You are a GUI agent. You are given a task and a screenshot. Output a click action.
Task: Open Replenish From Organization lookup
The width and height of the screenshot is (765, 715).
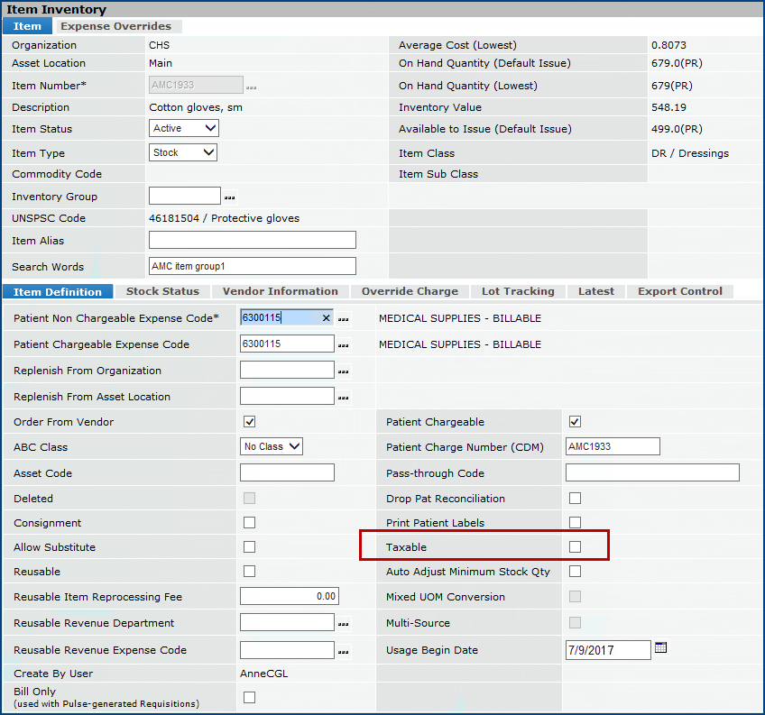[x=343, y=371]
